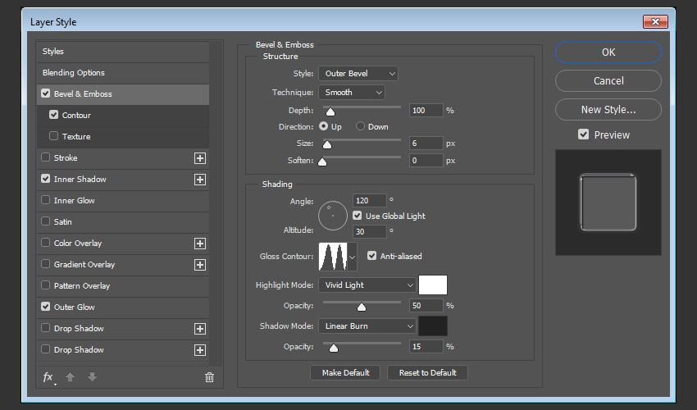This screenshot has width=697, height=410.
Task: Add another Inner Shadow with plus icon
Action: pos(199,180)
